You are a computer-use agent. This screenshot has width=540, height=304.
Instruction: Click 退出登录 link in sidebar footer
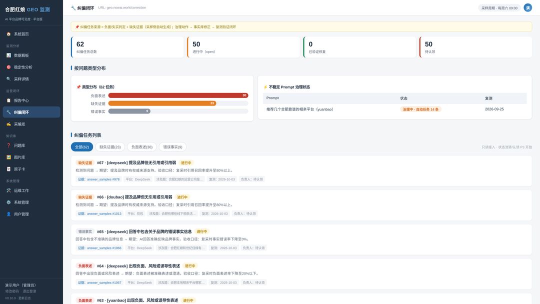pyautogui.click(x=29, y=291)
